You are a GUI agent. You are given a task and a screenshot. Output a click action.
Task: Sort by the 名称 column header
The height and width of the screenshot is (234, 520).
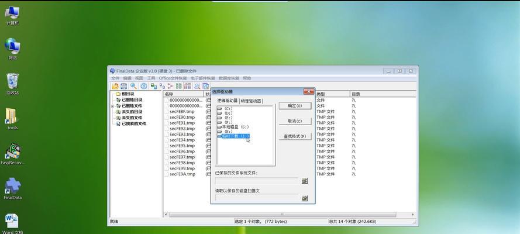184,94
